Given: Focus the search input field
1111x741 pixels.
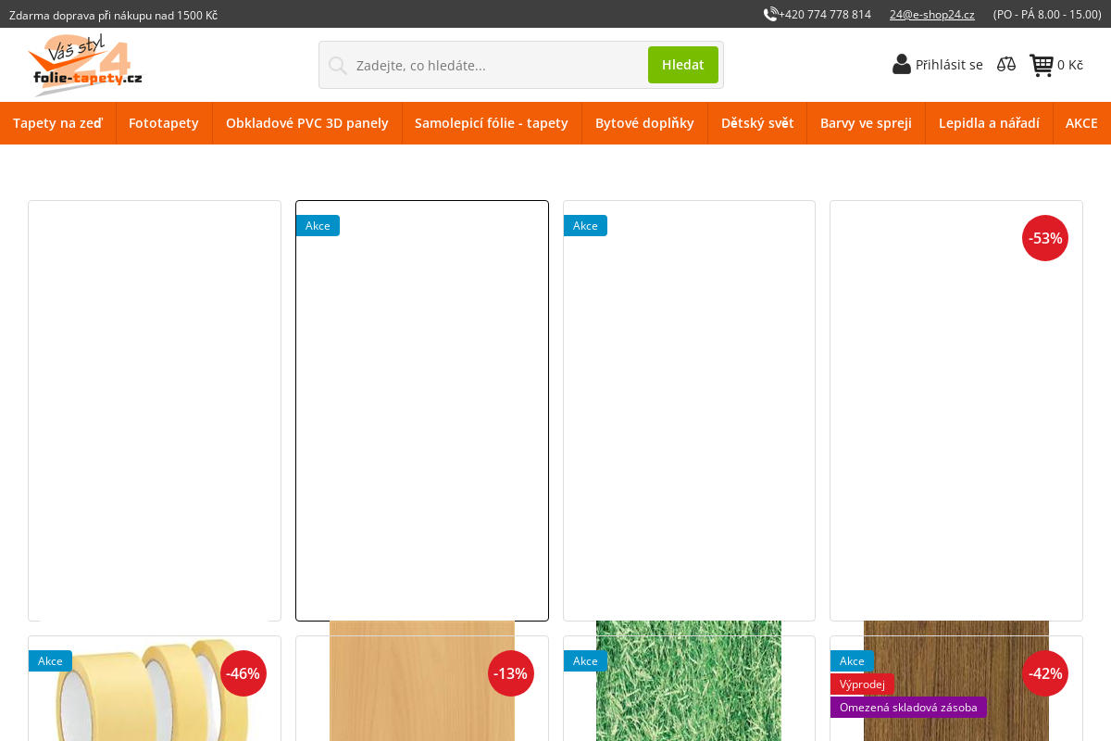Looking at the screenshot, I should click(x=495, y=65).
